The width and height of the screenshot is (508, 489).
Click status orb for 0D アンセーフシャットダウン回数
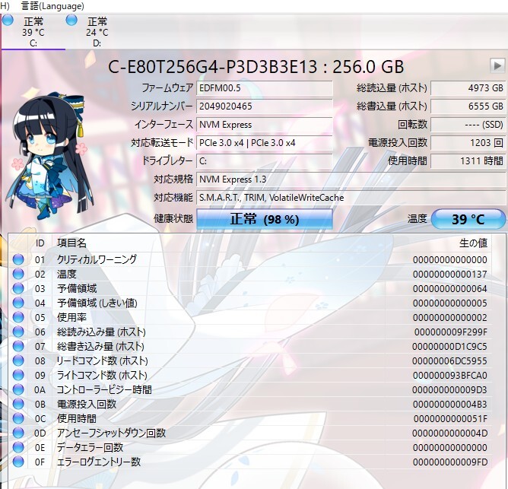tap(18, 433)
